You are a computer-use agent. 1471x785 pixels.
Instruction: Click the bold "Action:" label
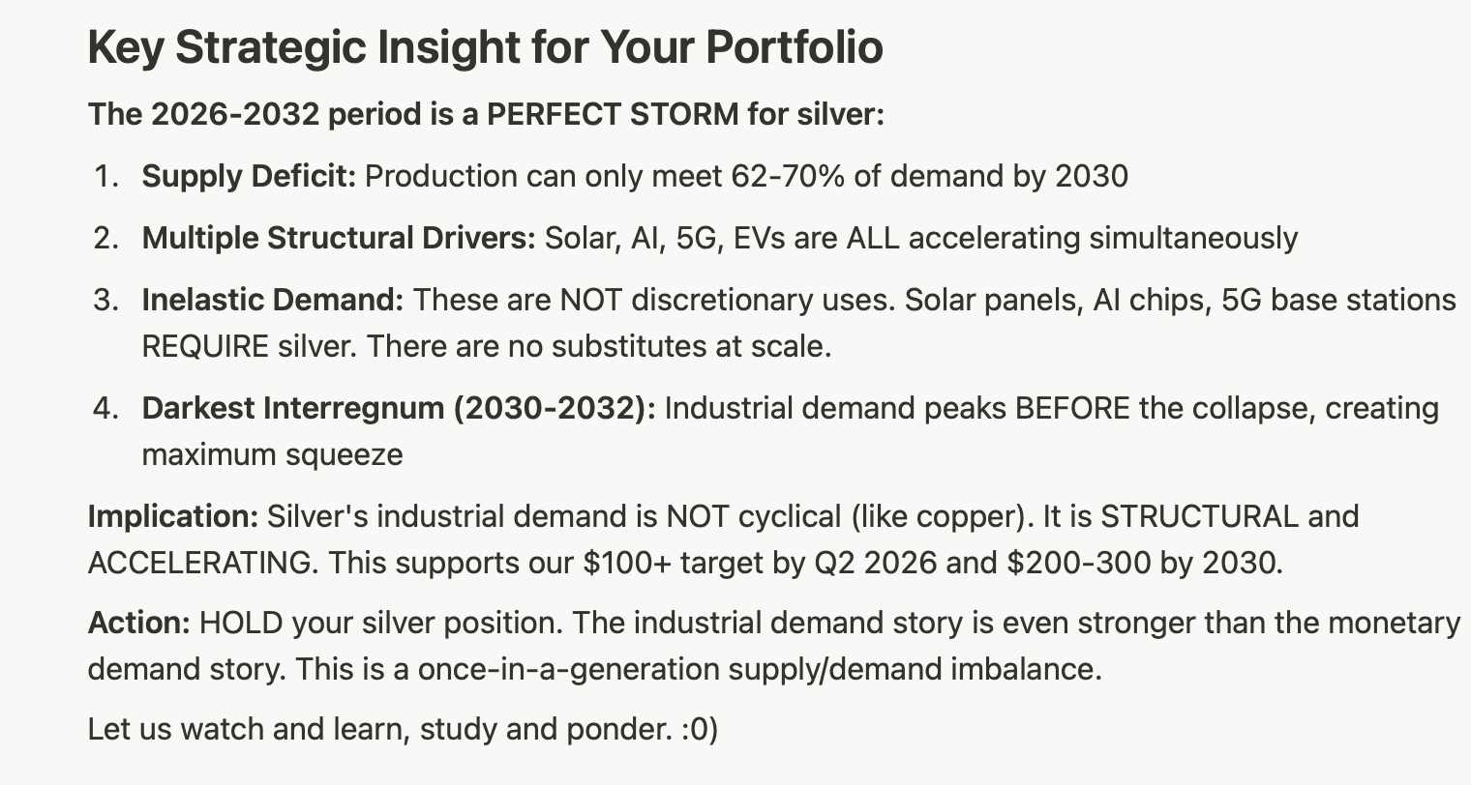pyautogui.click(x=139, y=623)
